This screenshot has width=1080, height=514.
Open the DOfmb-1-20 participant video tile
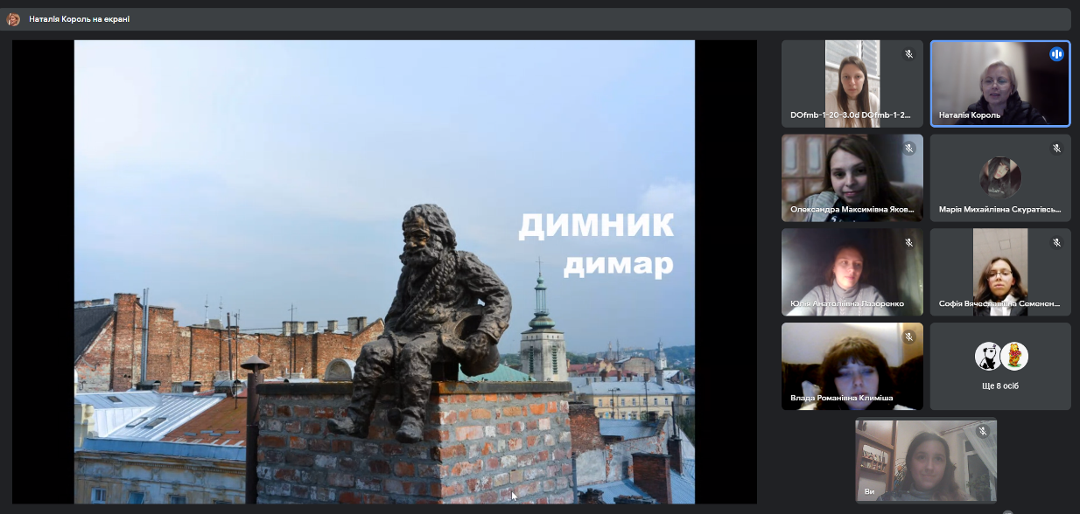(x=852, y=84)
